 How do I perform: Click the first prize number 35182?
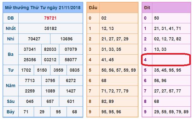(50, 28)
